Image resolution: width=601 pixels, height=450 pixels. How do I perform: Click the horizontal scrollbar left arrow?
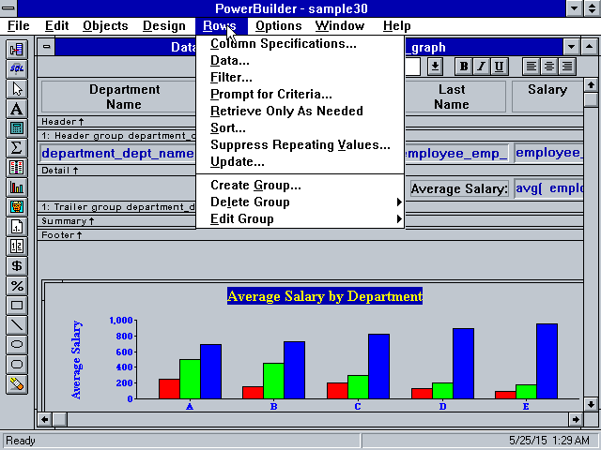coord(44,419)
